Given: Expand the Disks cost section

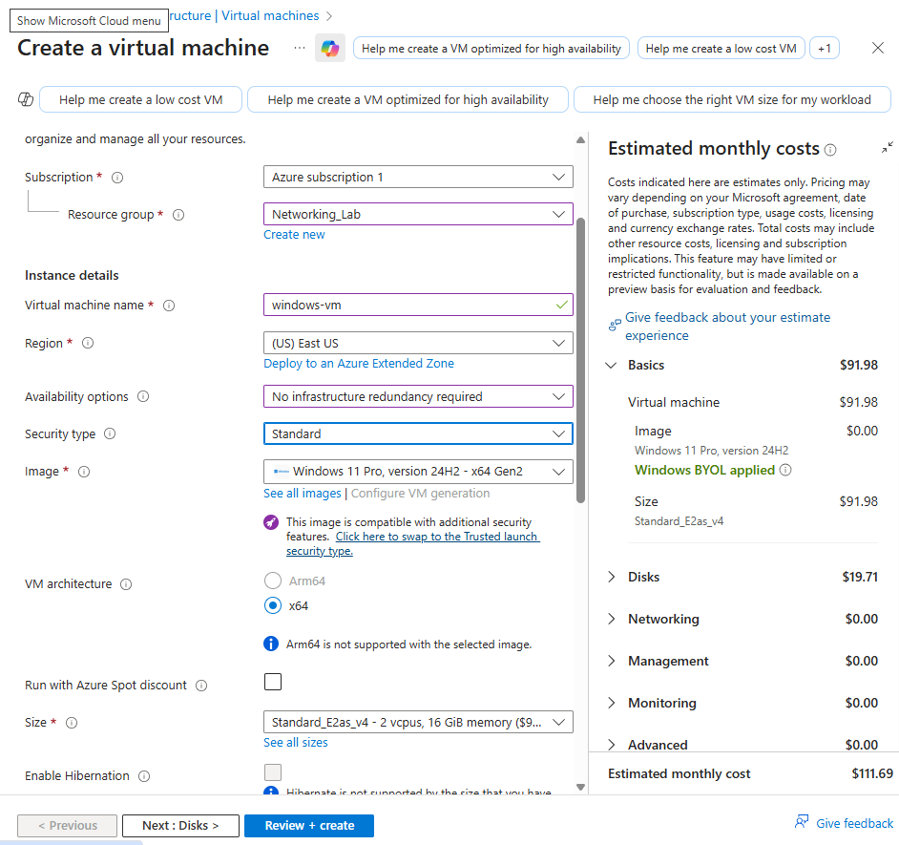Looking at the screenshot, I should [611, 577].
